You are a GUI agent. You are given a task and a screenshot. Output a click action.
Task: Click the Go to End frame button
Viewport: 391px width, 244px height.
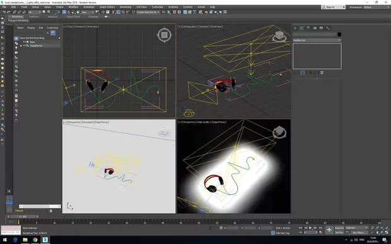point(320,228)
